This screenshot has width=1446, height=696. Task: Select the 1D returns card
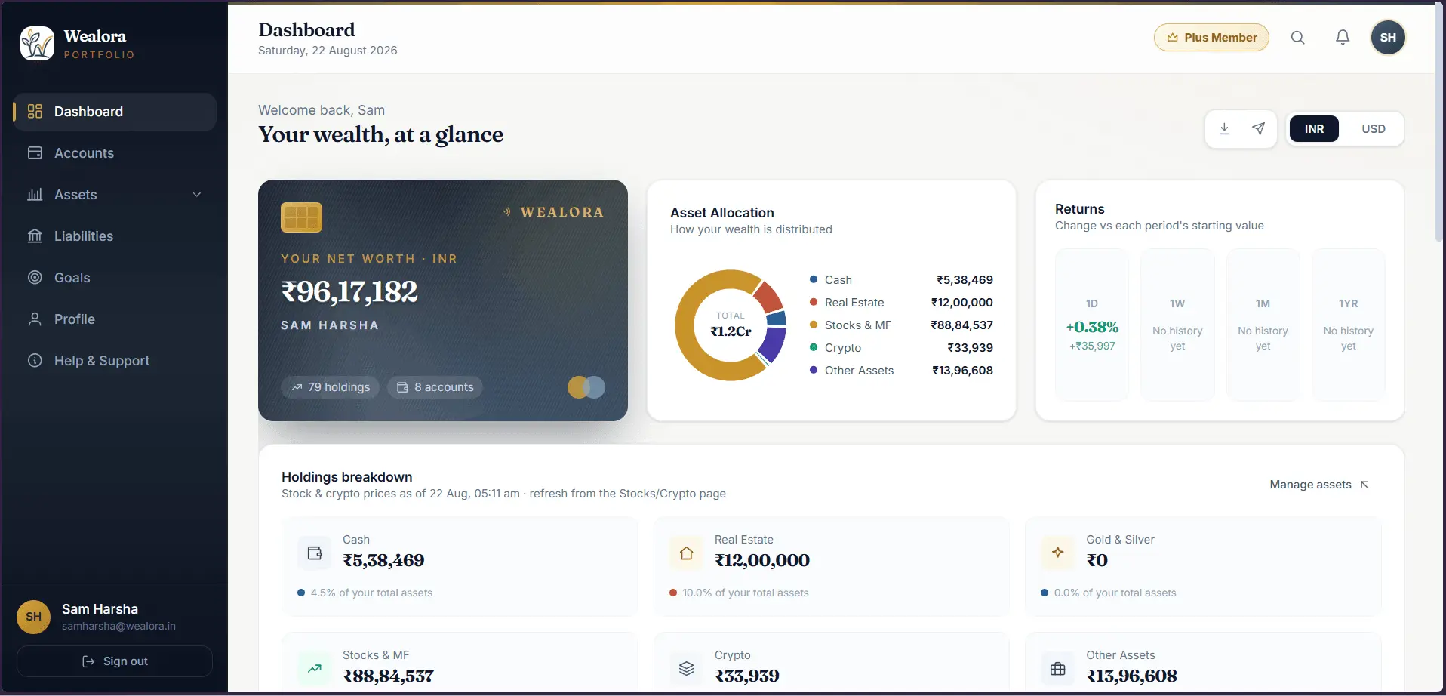(1092, 325)
